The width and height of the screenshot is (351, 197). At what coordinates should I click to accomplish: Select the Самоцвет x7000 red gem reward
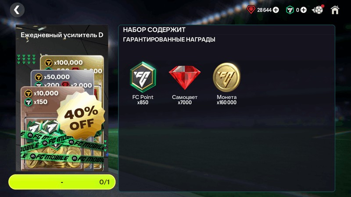pos(185,78)
